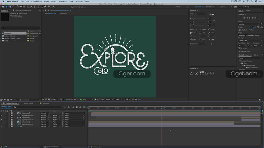Select the Selection arrow tool
Image resolution: width=264 pixels, height=148 pixels.
7,7
